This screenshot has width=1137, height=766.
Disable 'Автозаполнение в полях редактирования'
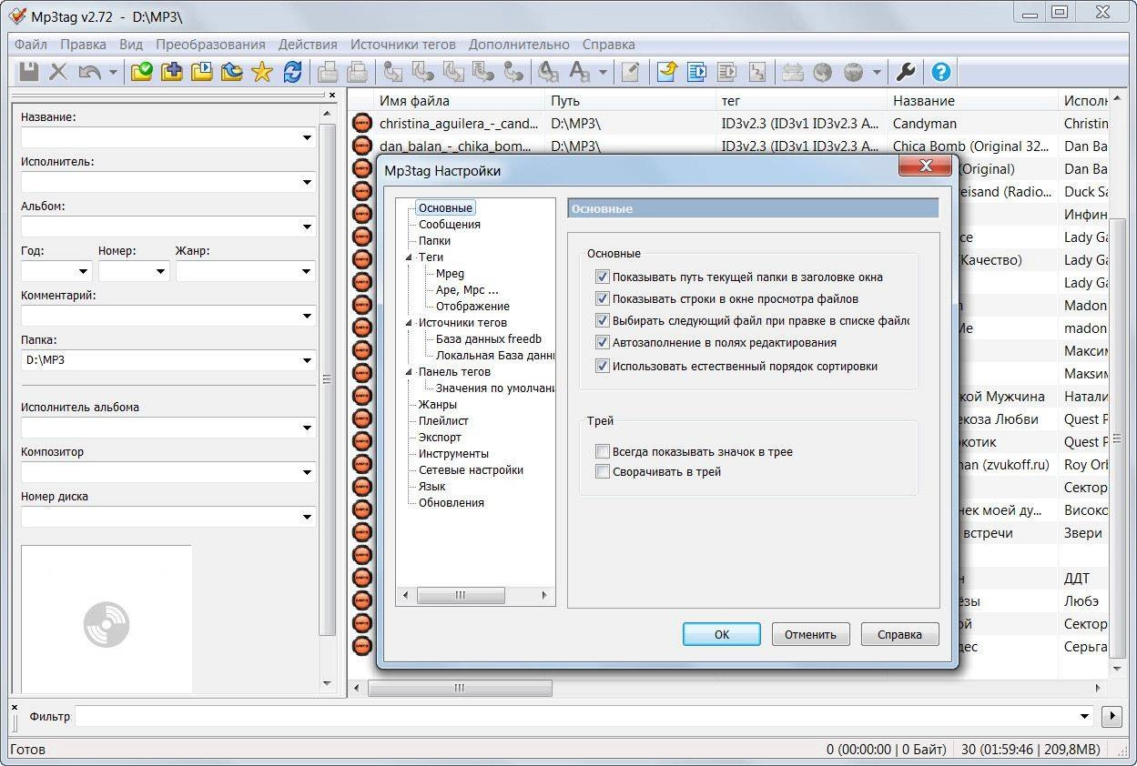602,342
